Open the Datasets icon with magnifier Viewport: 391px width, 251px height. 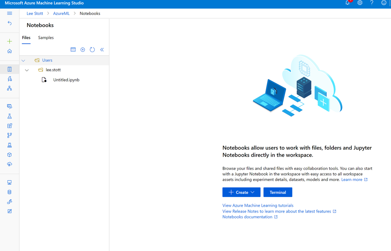coord(9,107)
